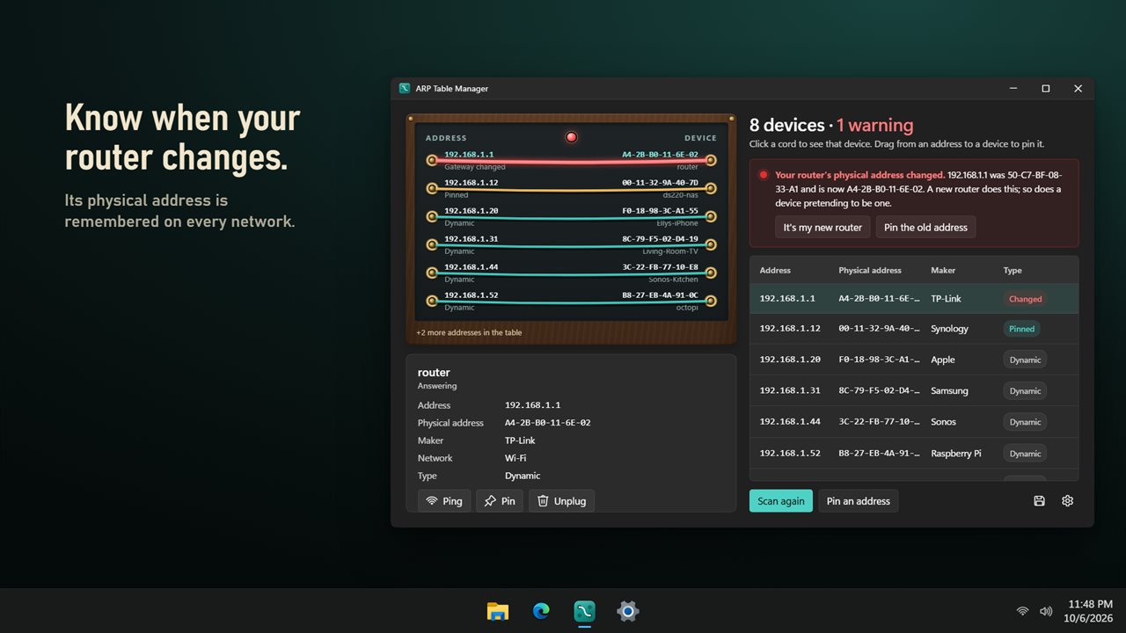Click the red warning light on the patch panel
The image size is (1126, 633).
(571, 137)
